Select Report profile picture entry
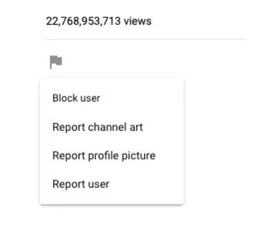The width and height of the screenshot is (262, 233). coord(112,156)
